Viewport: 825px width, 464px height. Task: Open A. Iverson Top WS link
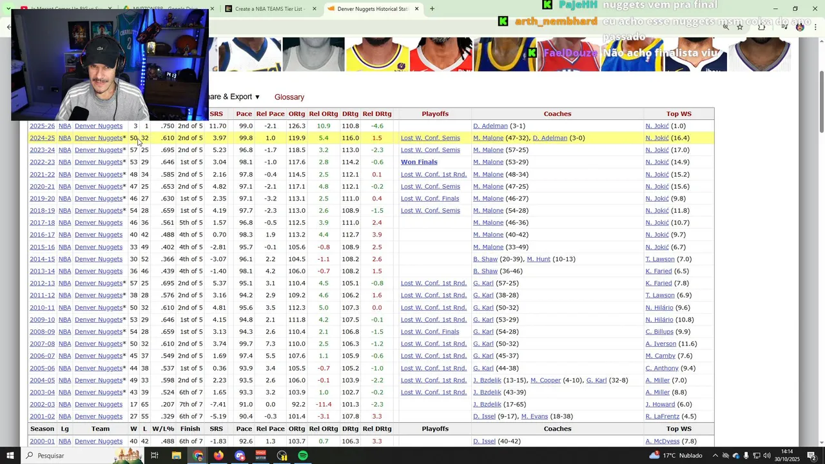(661, 343)
